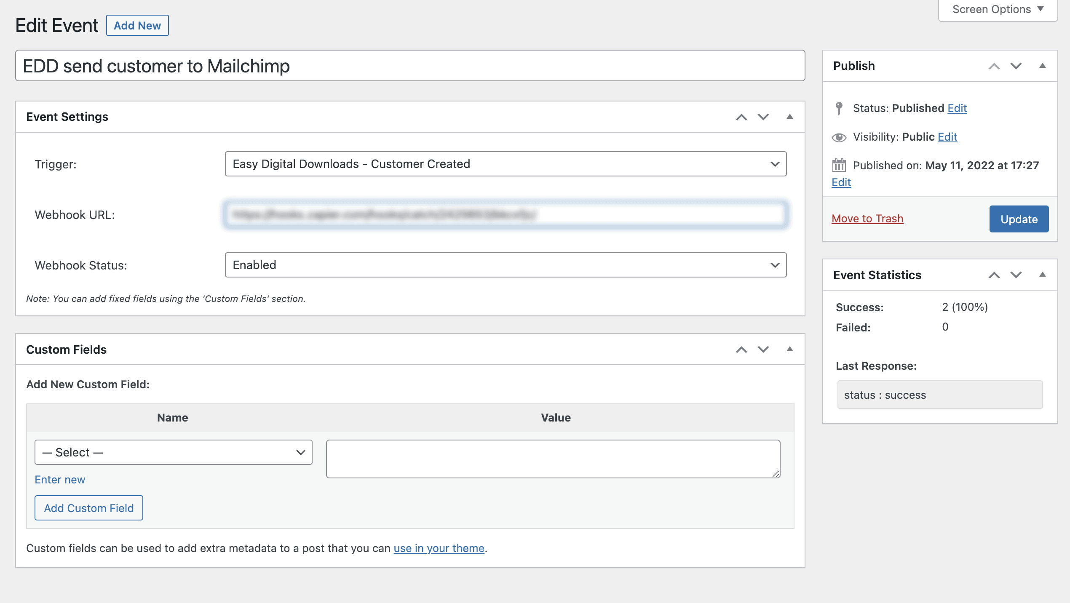Click the '2 (100%)' success value
The height and width of the screenshot is (603, 1070).
965,307
